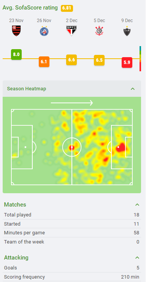
Task: Select the 6.6 rating badge
Action: coord(71,60)
